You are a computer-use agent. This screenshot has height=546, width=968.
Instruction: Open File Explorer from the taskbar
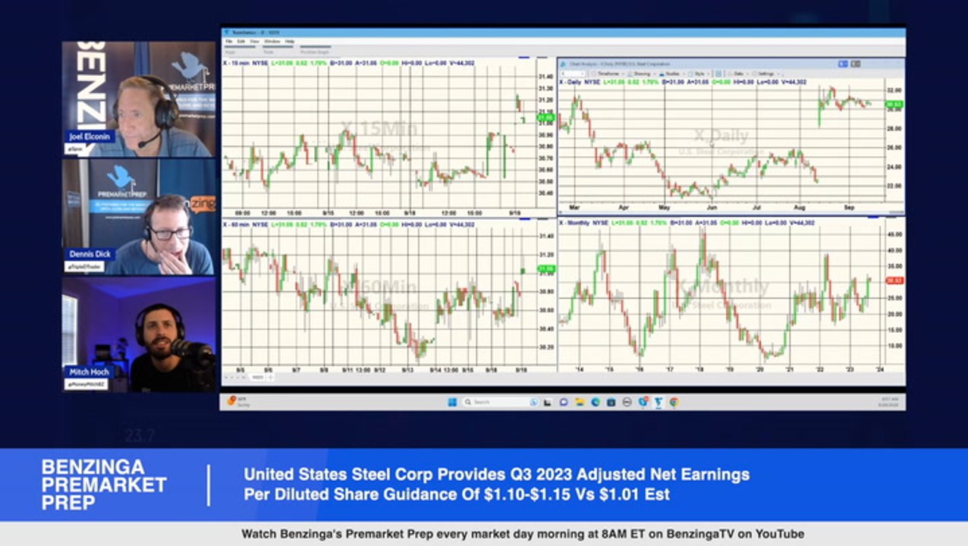point(580,402)
